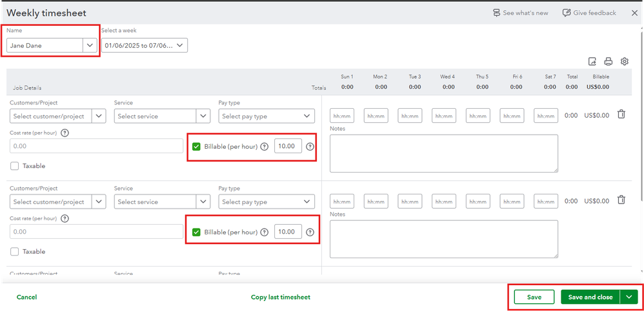The height and width of the screenshot is (311, 644).
Task: Enable the first Taxable checkbox
Action: tap(15, 165)
